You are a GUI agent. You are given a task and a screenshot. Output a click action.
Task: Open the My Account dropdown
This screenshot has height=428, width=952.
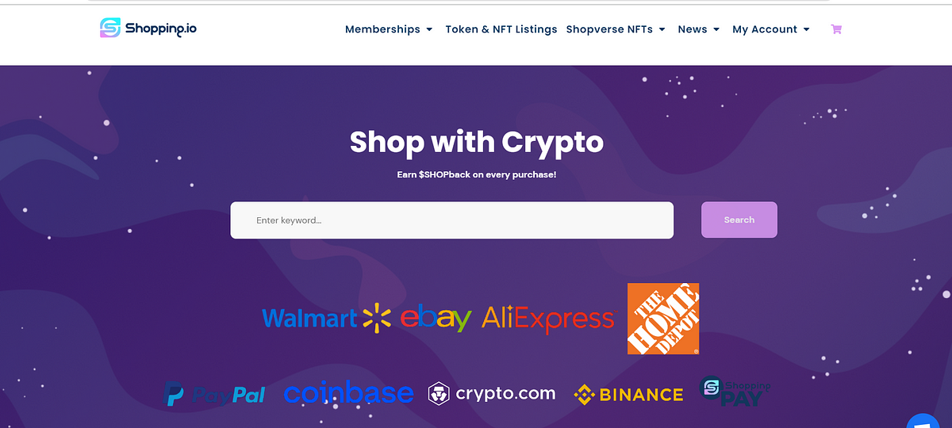pos(771,29)
